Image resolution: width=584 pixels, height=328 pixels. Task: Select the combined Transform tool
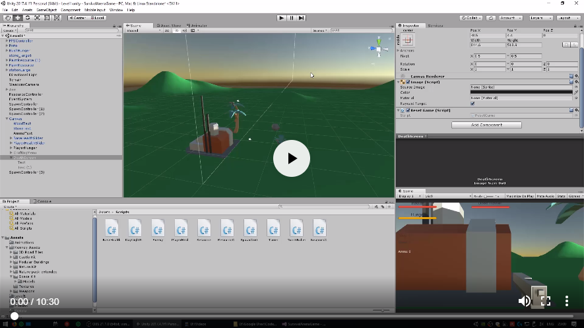(x=57, y=18)
